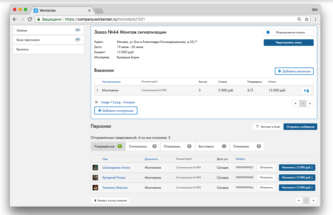333x215 pixels.
Task: Sort personnel by Должность column
Action: point(151,159)
